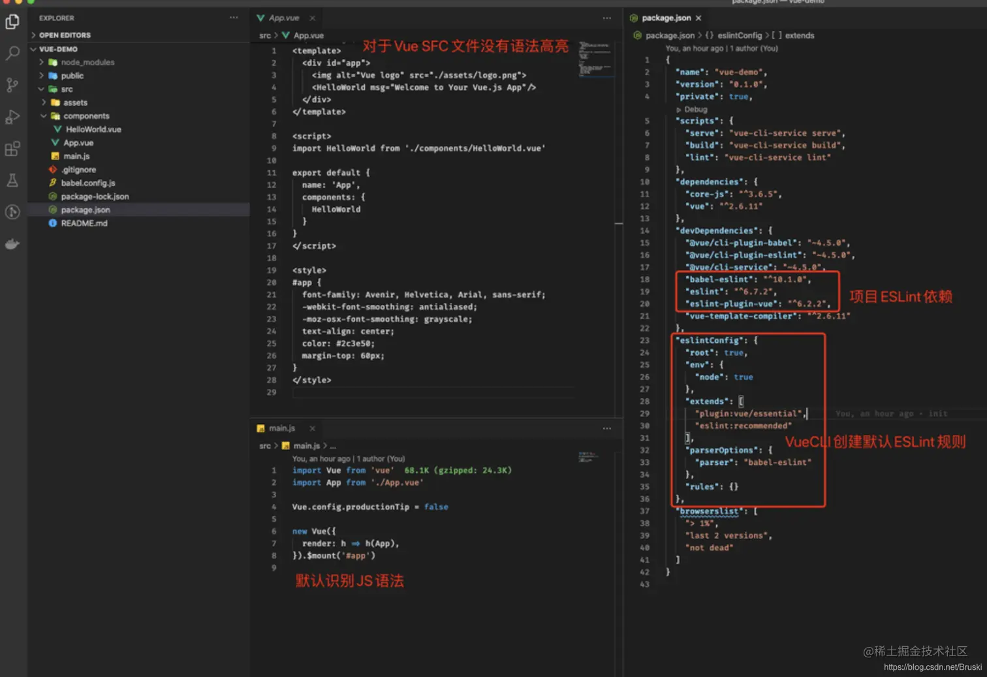Collapse the VUE-DEMO project section
The image size is (987, 677).
pyautogui.click(x=58, y=49)
